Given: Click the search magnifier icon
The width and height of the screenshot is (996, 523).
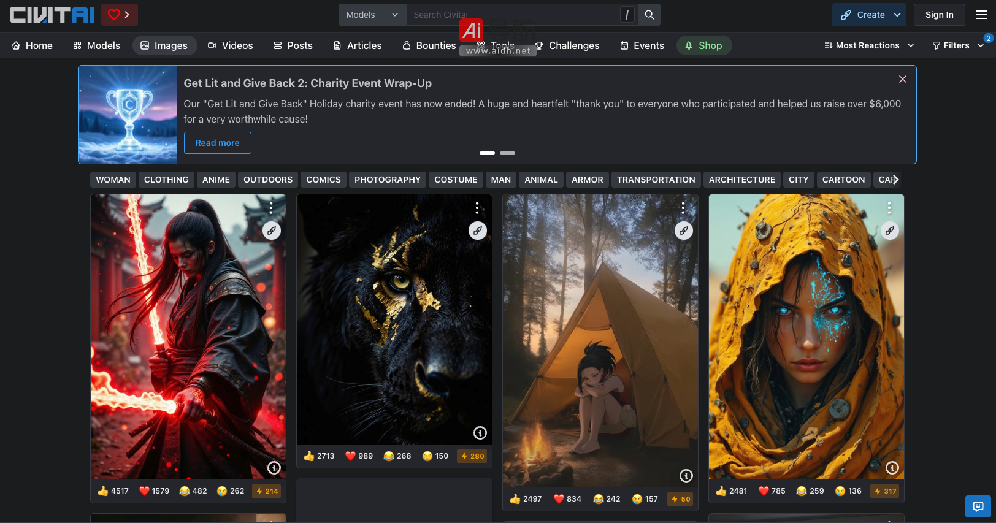Looking at the screenshot, I should 649,15.
